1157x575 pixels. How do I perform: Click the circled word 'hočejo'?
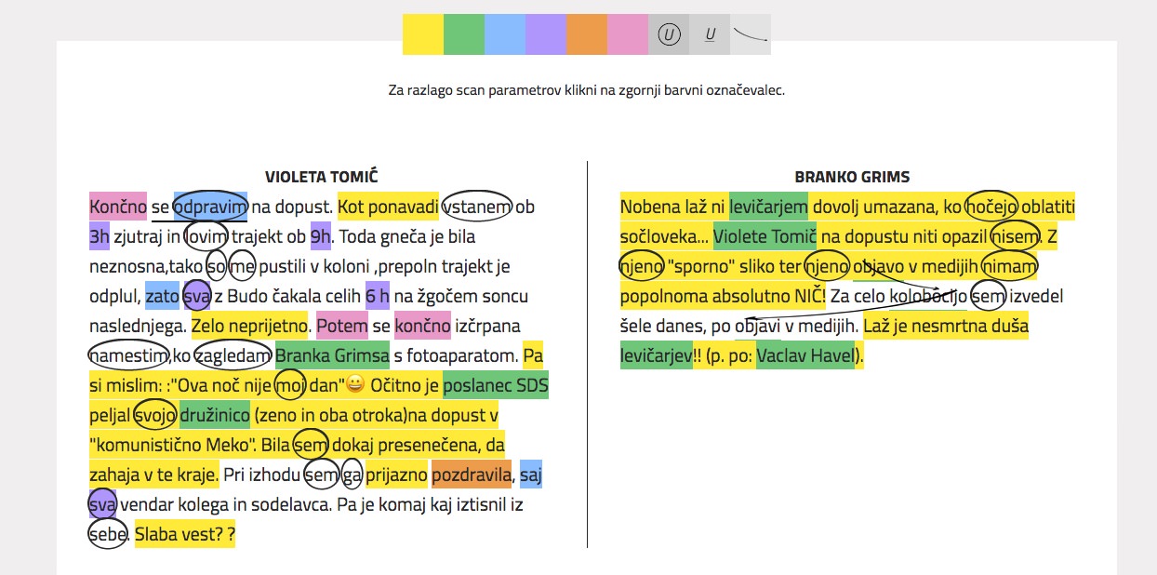[x=992, y=207]
